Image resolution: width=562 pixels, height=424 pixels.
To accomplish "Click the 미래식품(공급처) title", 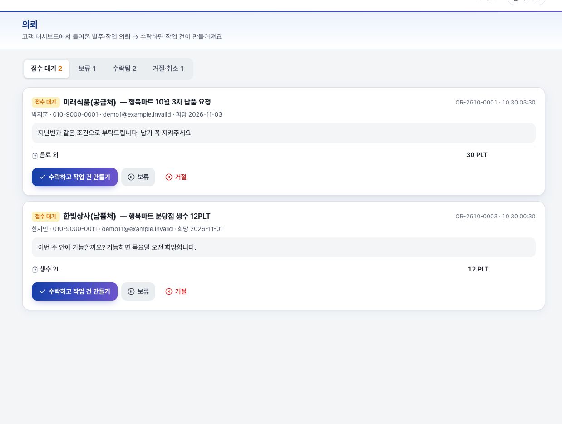I will tap(89, 102).
